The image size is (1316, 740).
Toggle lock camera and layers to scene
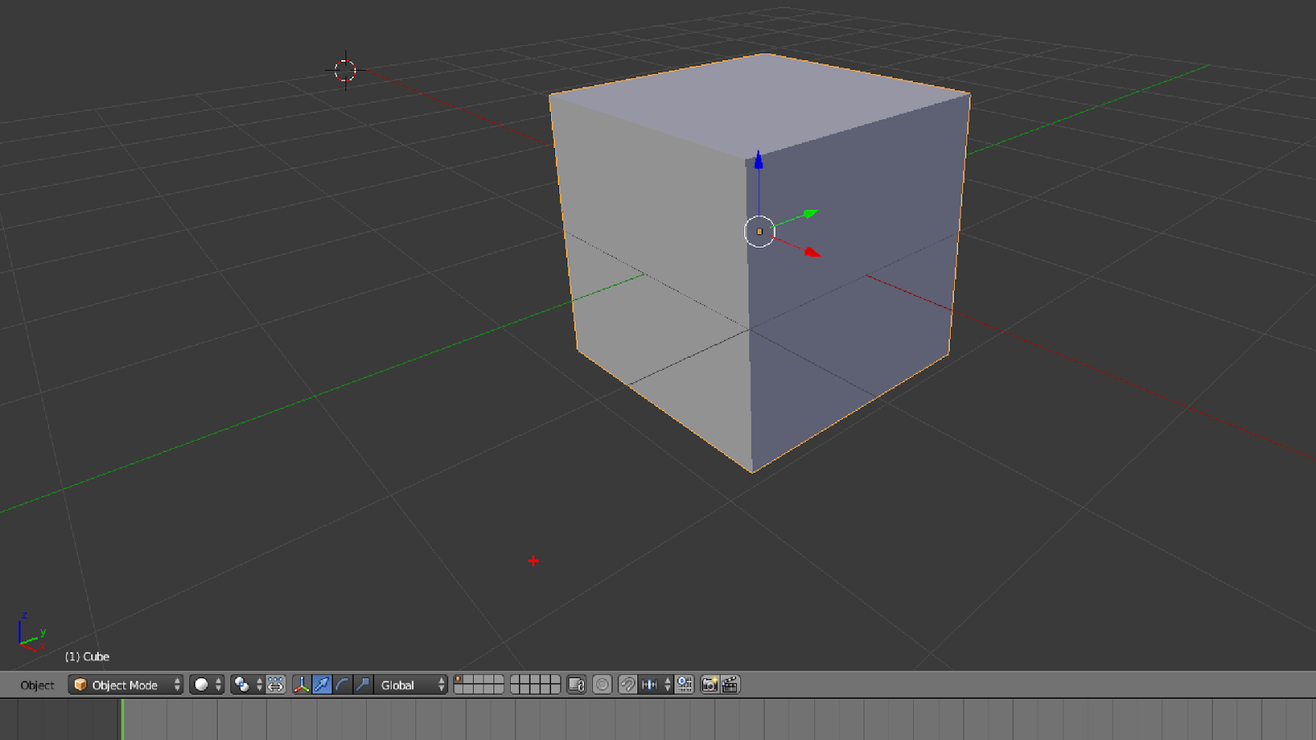click(x=576, y=685)
